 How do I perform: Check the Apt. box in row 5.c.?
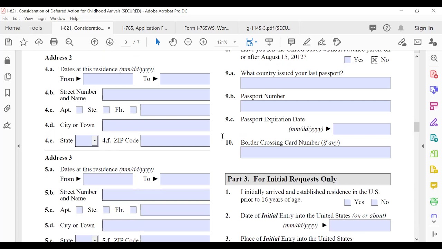coord(79,210)
